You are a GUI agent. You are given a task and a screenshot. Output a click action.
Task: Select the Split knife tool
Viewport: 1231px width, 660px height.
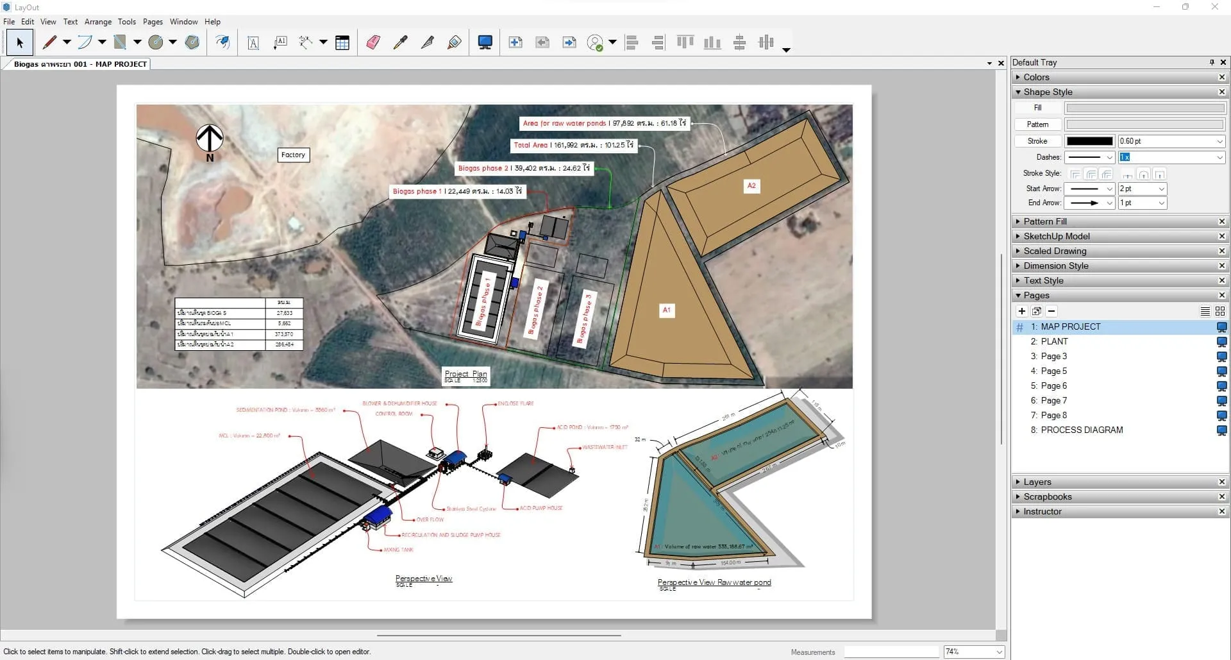[x=428, y=42]
